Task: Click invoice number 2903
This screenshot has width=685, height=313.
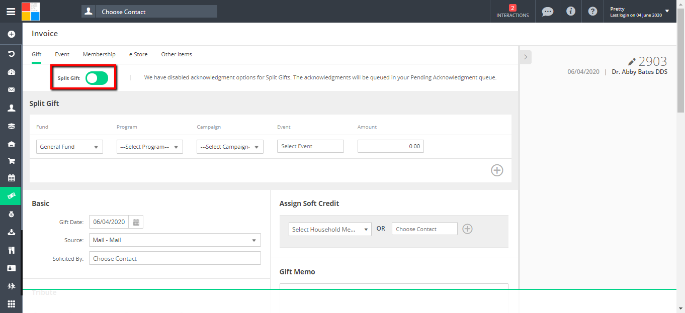Action: point(653,62)
